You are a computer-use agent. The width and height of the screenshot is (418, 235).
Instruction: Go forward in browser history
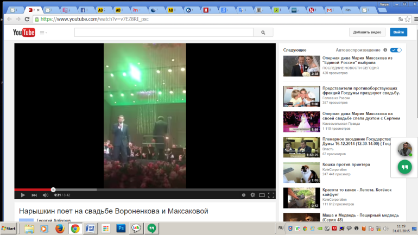pyautogui.click(x=18, y=19)
